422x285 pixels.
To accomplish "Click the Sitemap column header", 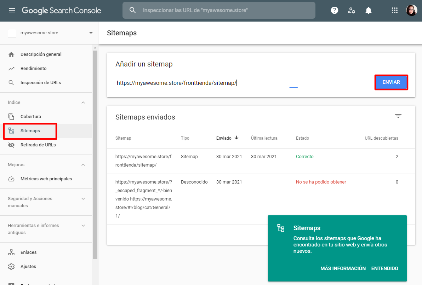I will (x=123, y=138).
